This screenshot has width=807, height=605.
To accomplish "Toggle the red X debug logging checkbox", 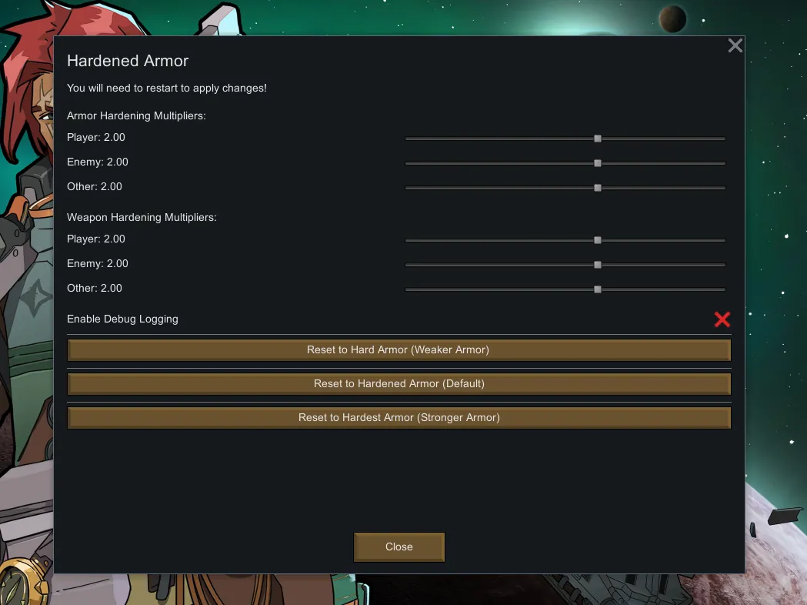I will 722,319.
